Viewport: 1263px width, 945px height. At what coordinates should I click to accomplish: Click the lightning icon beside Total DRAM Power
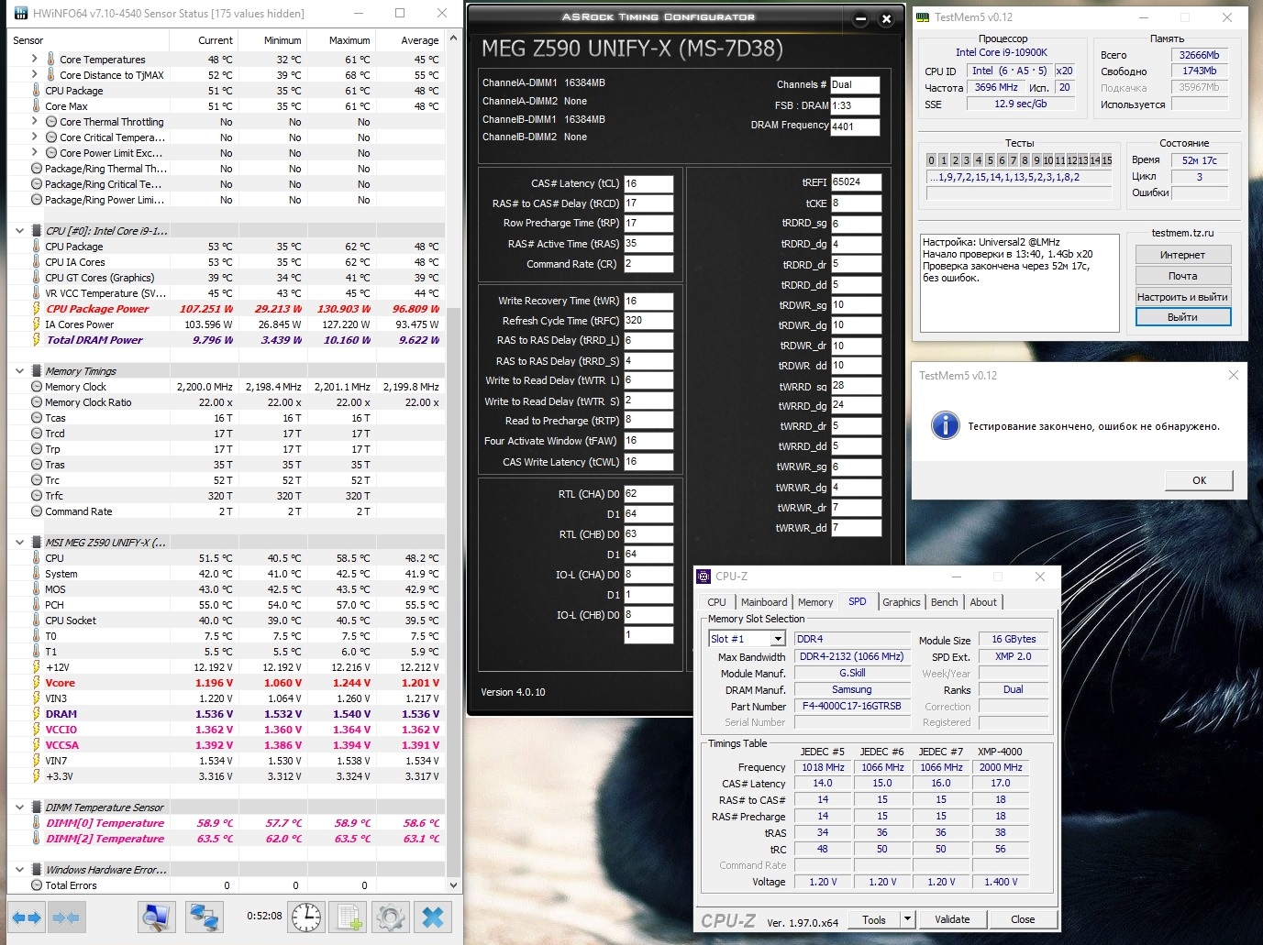[37, 340]
